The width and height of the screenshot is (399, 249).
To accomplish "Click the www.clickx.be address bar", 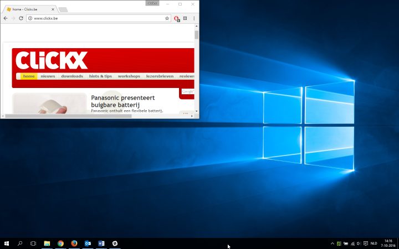I will (x=94, y=18).
